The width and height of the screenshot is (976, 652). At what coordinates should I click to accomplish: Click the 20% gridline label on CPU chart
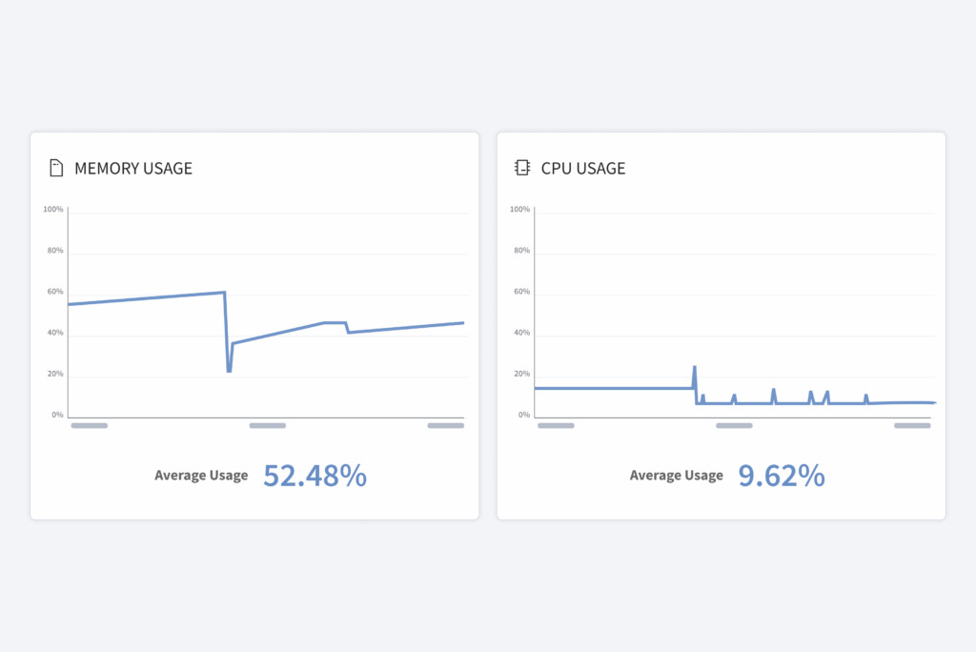point(523,374)
